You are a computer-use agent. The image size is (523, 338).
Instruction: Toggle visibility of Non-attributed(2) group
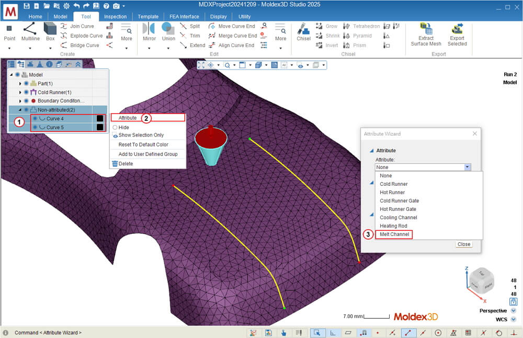click(26, 110)
